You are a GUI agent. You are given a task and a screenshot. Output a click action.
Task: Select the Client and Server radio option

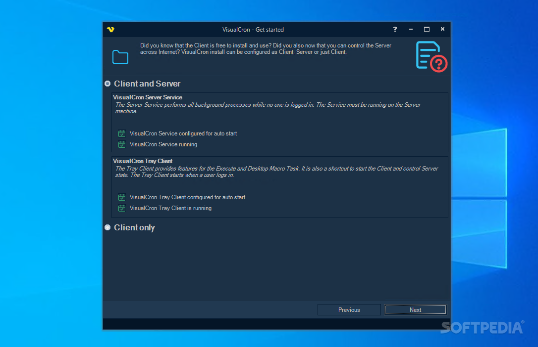tap(108, 84)
